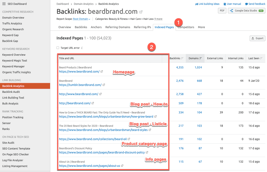Image resolution: width=267 pixels, height=172 pixels.
Task: Open the Anchors tab
Action: [x=96, y=27]
